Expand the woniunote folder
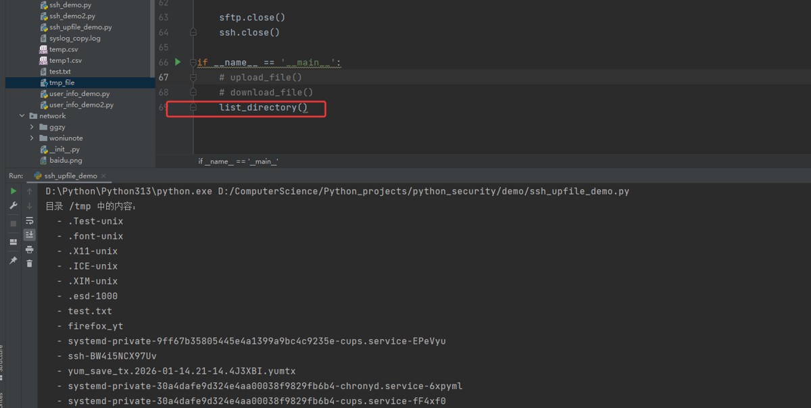The height and width of the screenshot is (408, 811). tap(32, 138)
